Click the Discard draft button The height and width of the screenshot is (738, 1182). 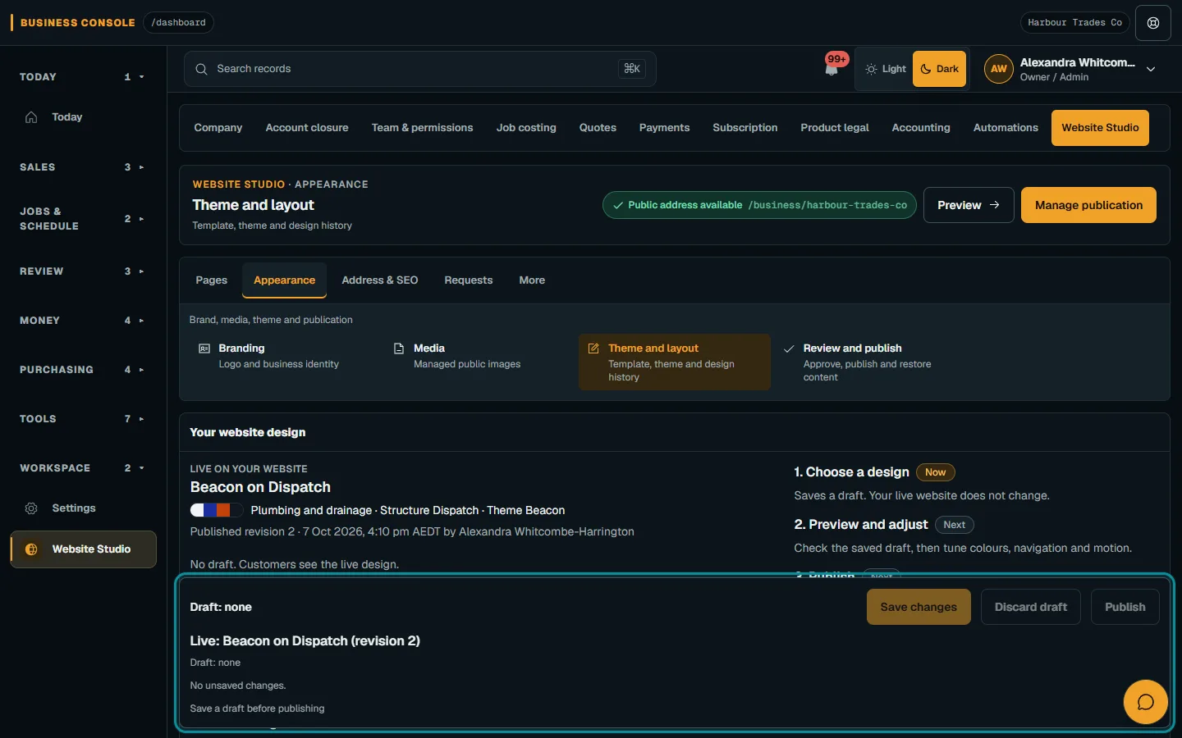[1031, 607]
